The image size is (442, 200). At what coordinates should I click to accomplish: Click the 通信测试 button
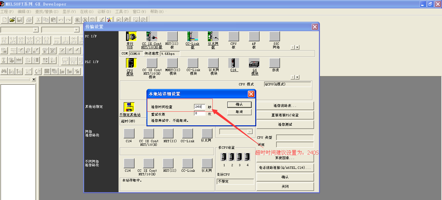(285, 124)
